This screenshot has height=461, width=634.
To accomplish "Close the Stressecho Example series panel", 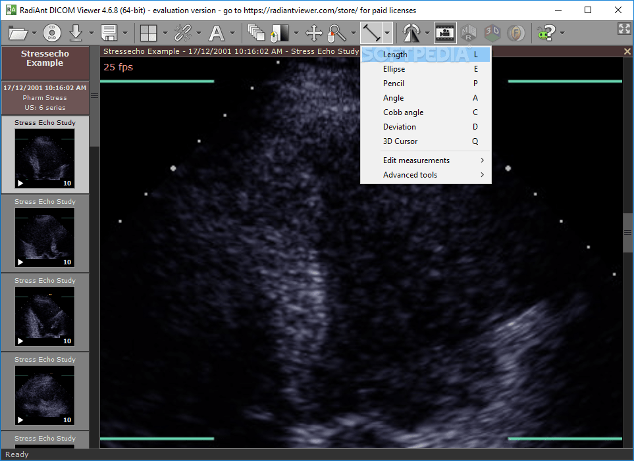I will pos(626,51).
